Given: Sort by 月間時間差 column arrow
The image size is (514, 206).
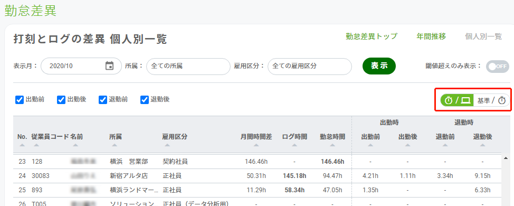Looking at the screenshot, I should [256, 145].
